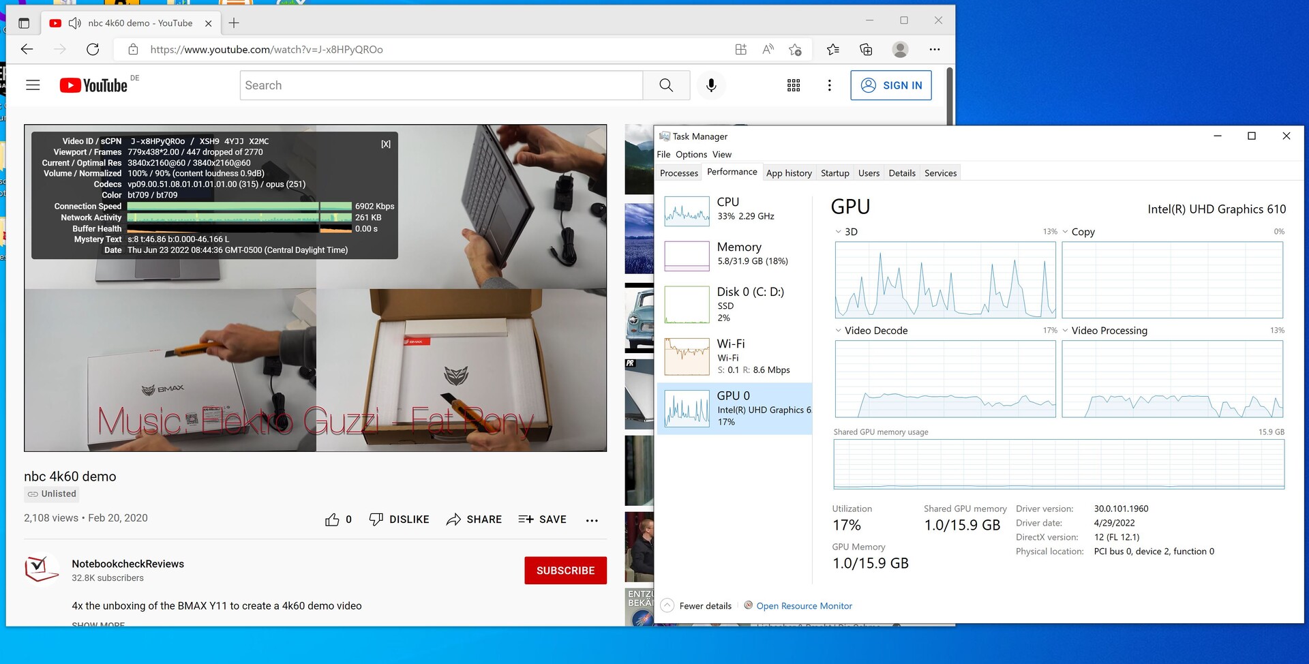Open the NotebookcheckReviews channel avatar

tap(42, 569)
